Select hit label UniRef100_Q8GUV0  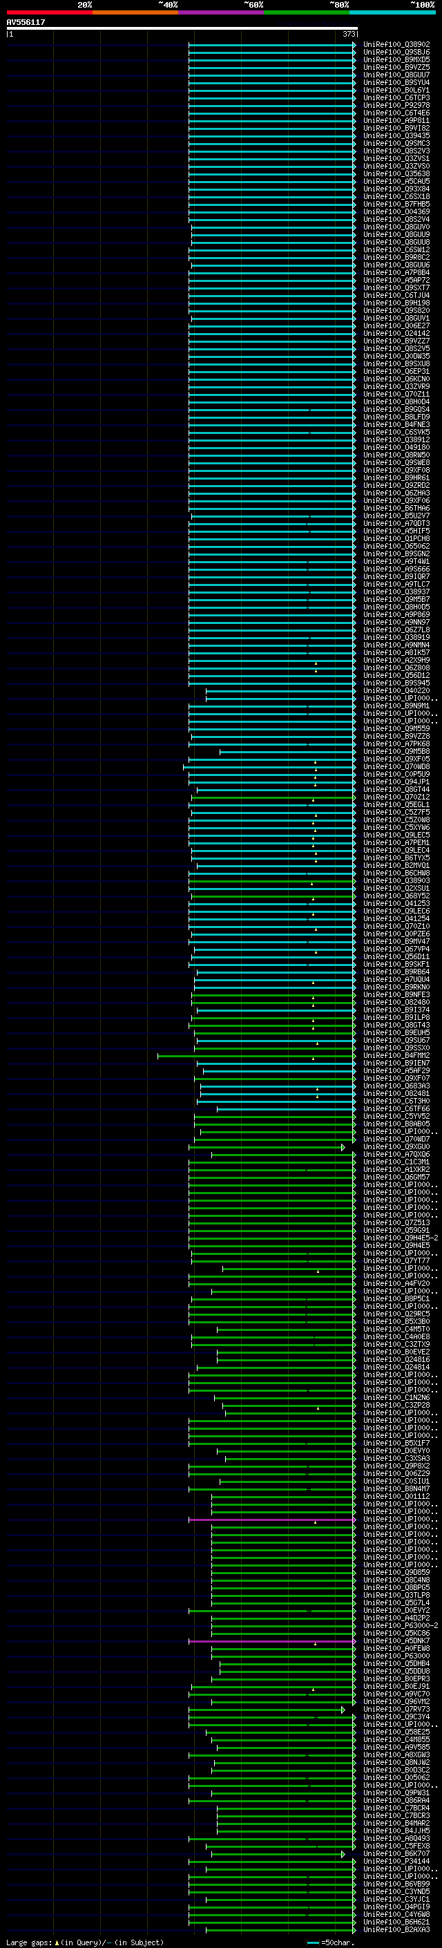click(396, 227)
